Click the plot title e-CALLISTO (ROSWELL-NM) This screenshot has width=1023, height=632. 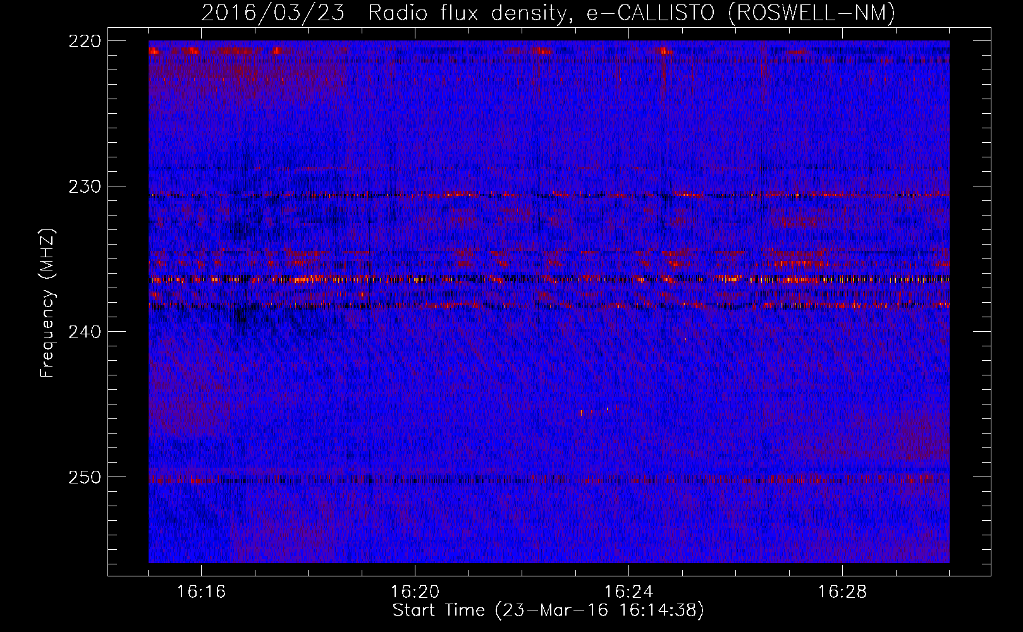740,13
